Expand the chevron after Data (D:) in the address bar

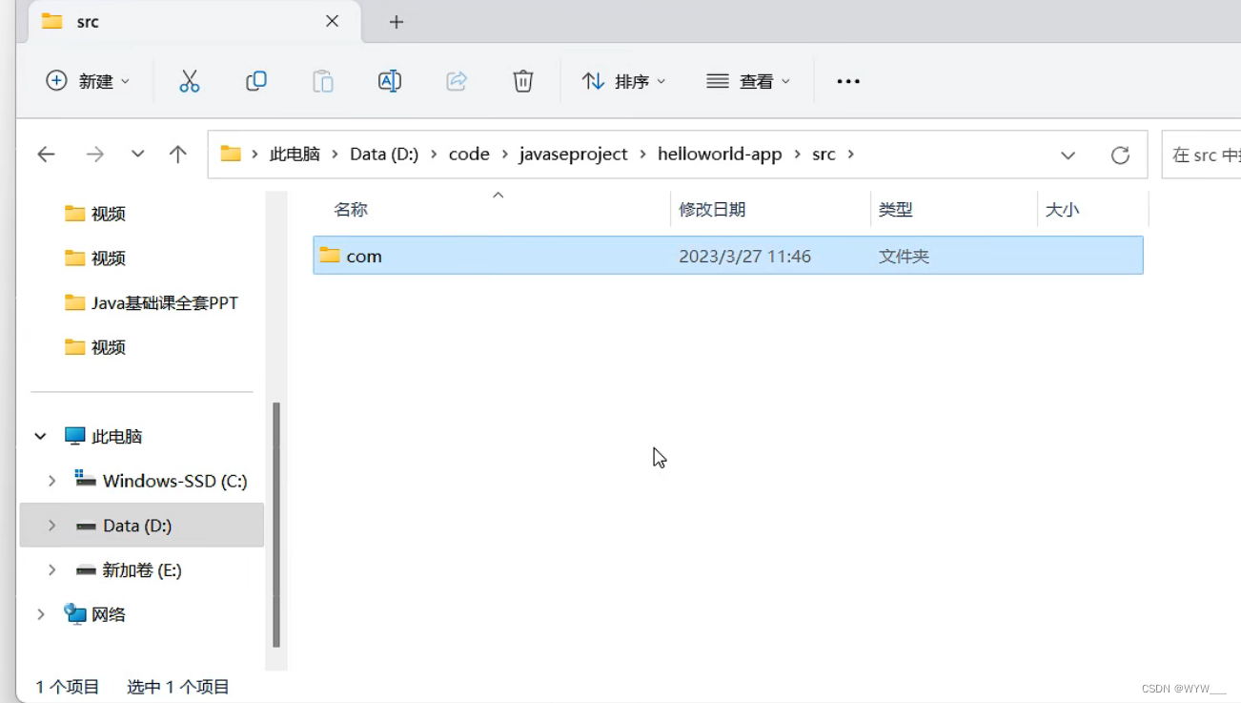click(434, 154)
